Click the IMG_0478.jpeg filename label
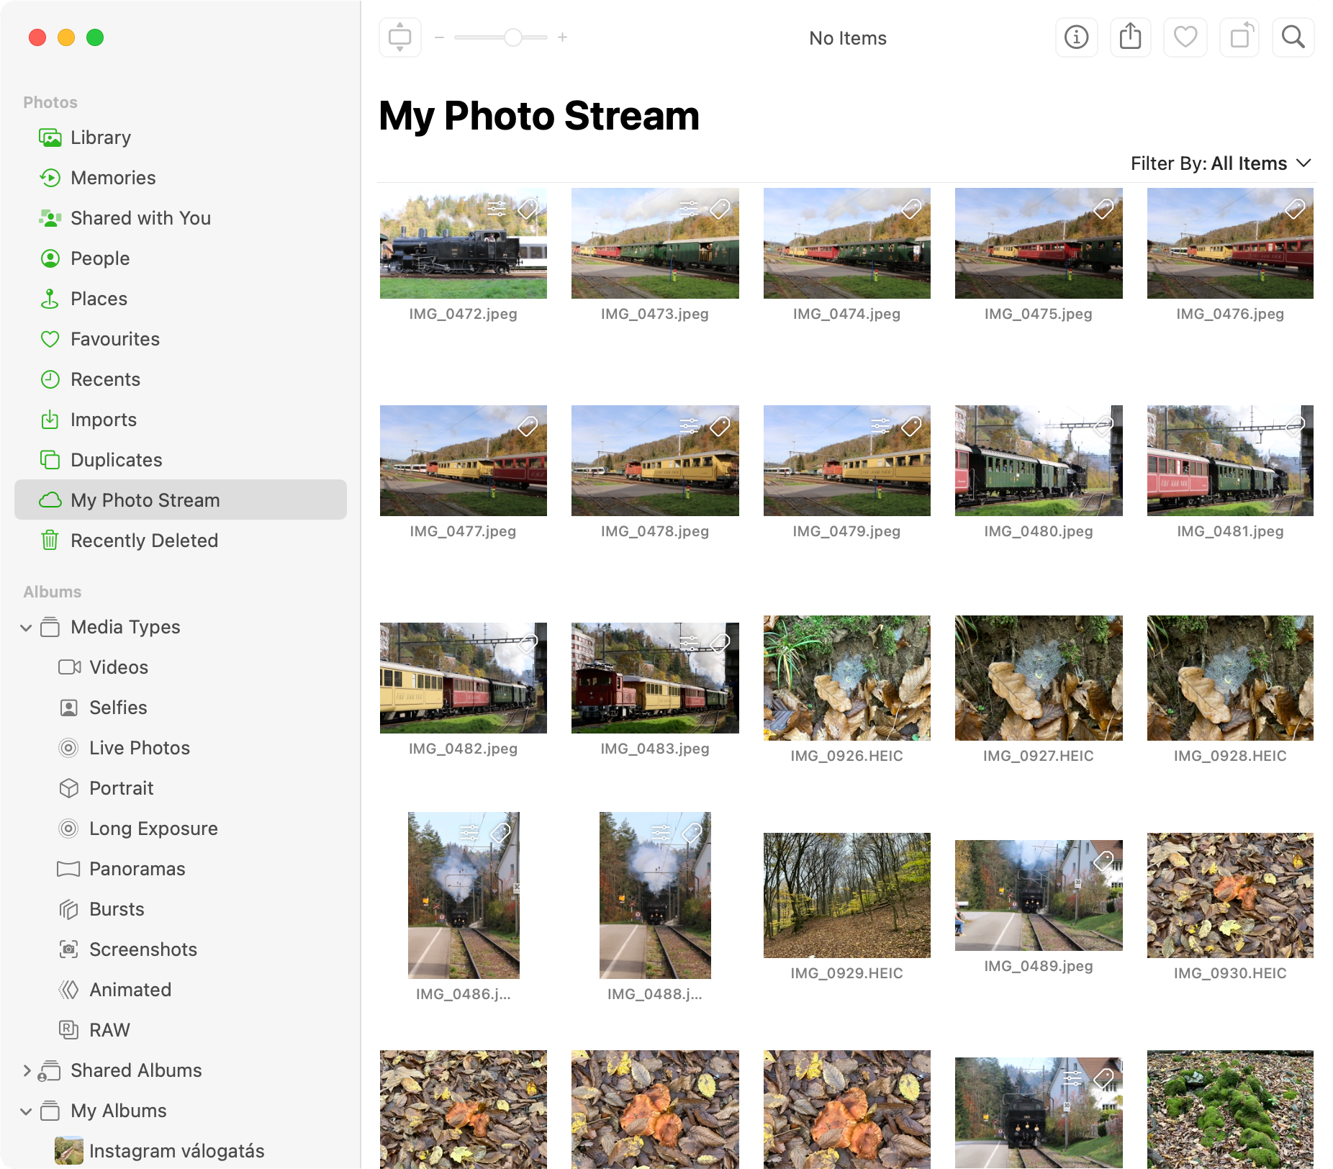This screenshot has width=1333, height=1169. click(x=655, y=531)
